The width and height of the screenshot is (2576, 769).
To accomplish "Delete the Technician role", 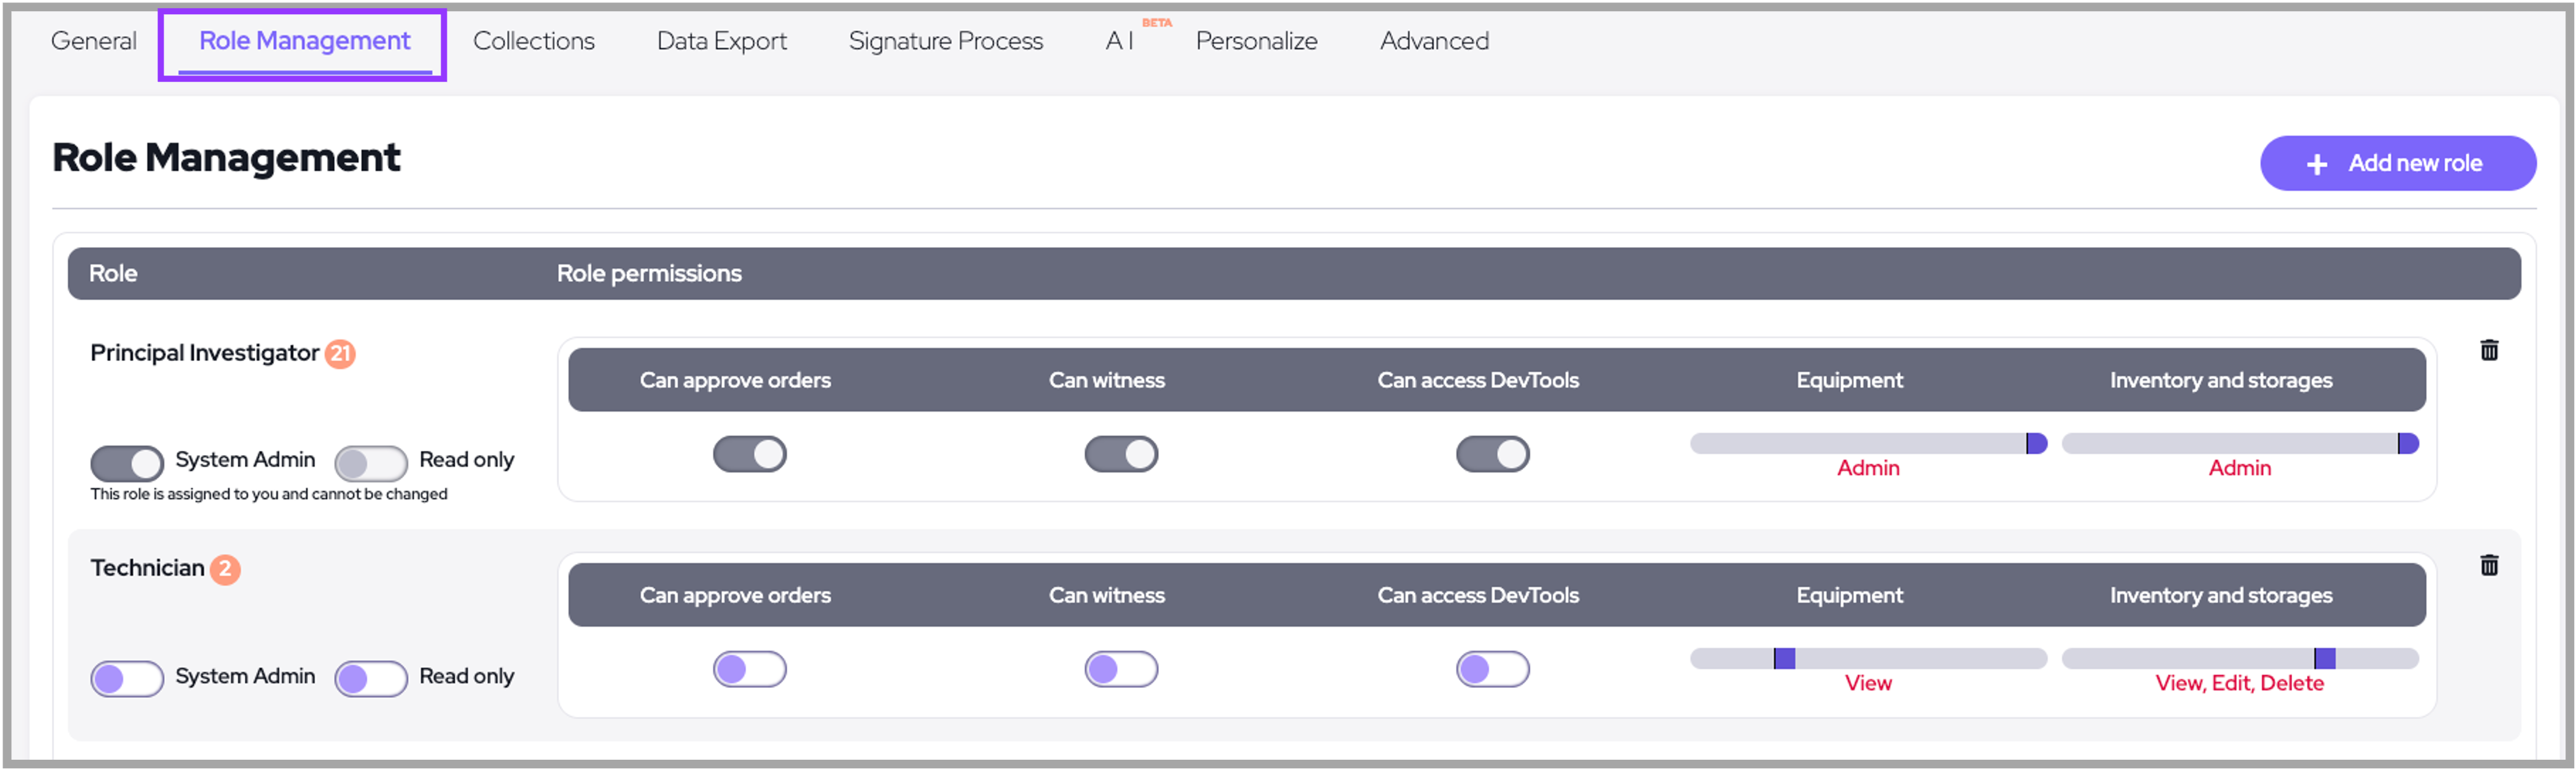I will click(2489, 567).
